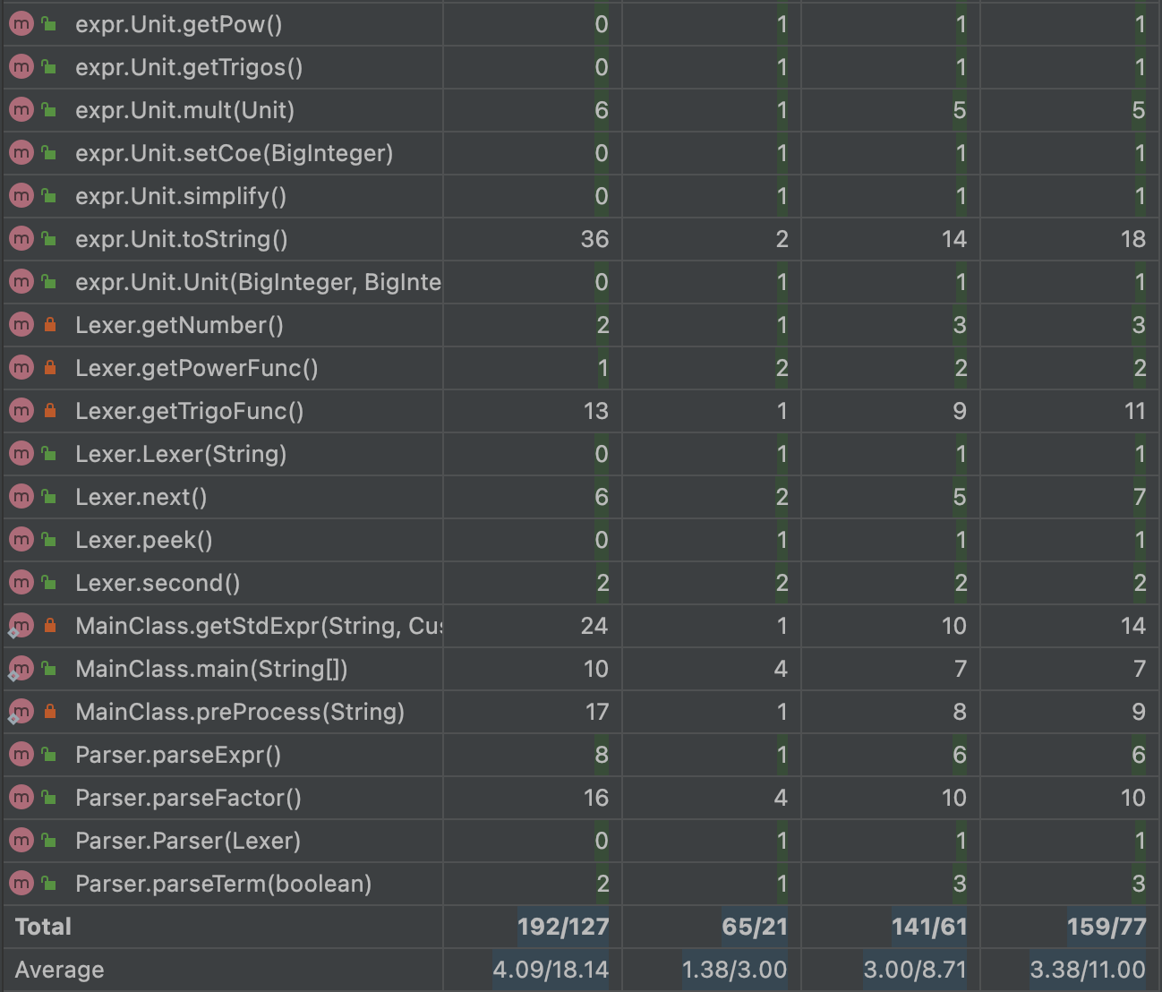This screenshot has height=992, width=1162.
Task: Select the Lexer.next() method name
Action: pos(141,497)
